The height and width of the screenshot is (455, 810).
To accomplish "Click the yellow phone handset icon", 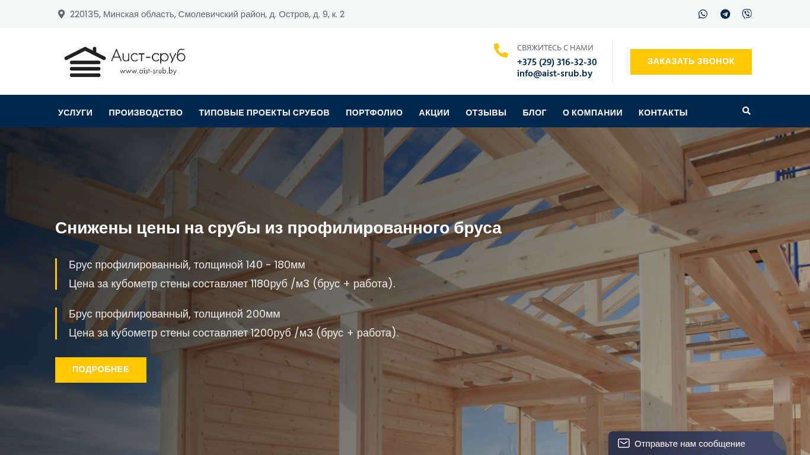I will pyautogui.click(x=501, y=51).
